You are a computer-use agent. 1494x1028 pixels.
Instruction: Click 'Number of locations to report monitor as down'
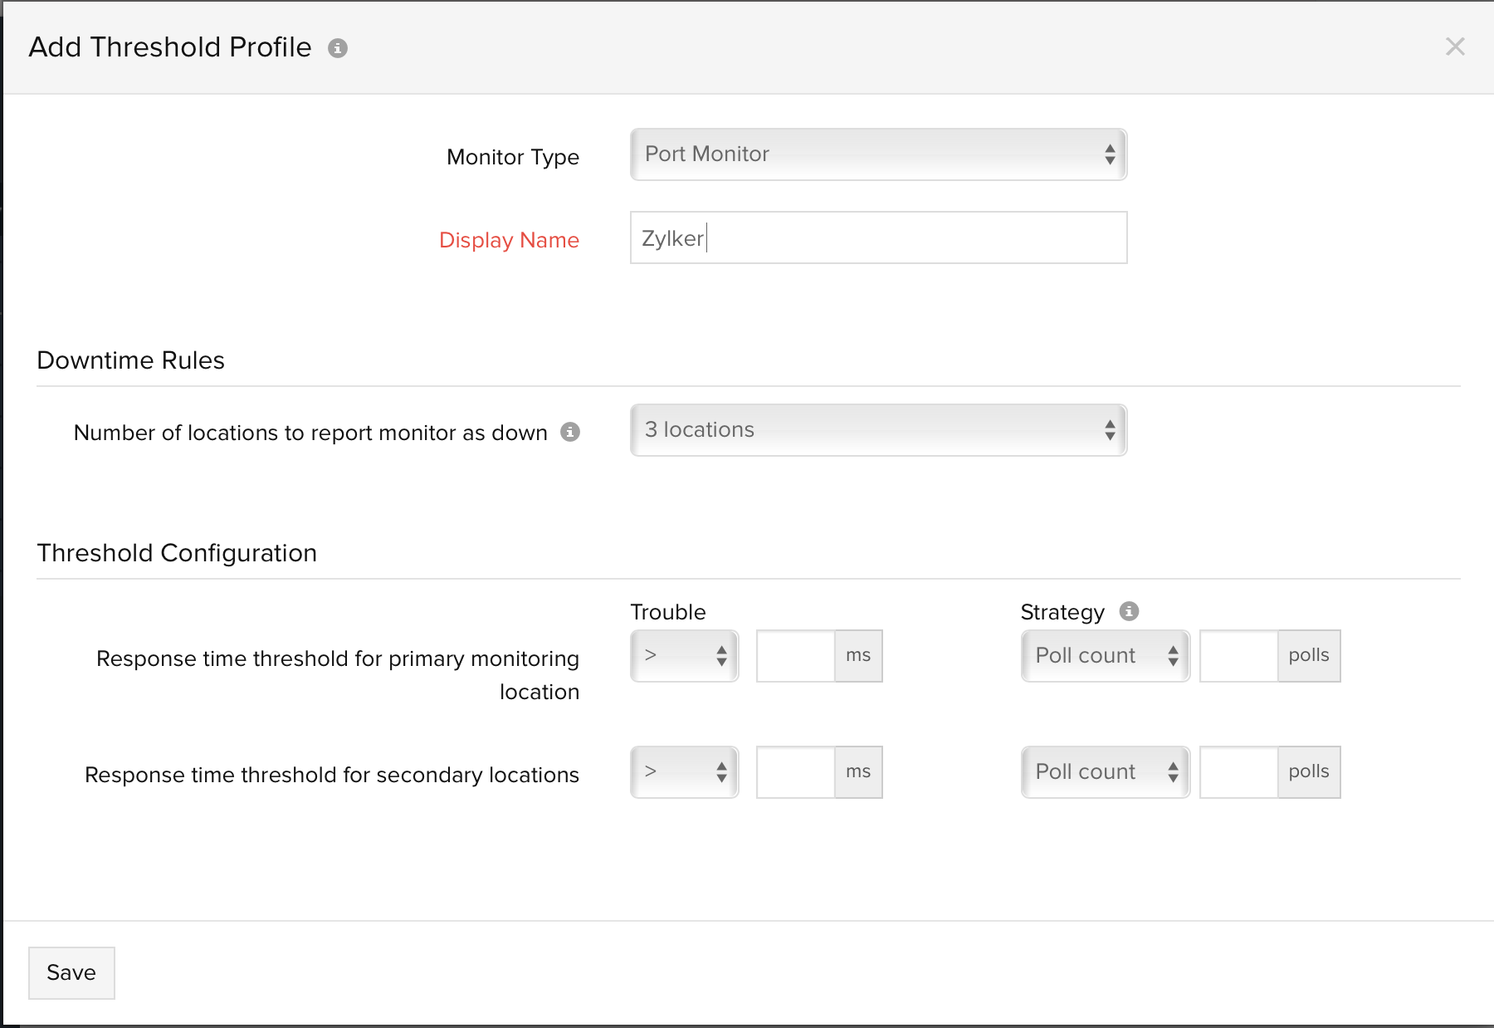point(310,433)
